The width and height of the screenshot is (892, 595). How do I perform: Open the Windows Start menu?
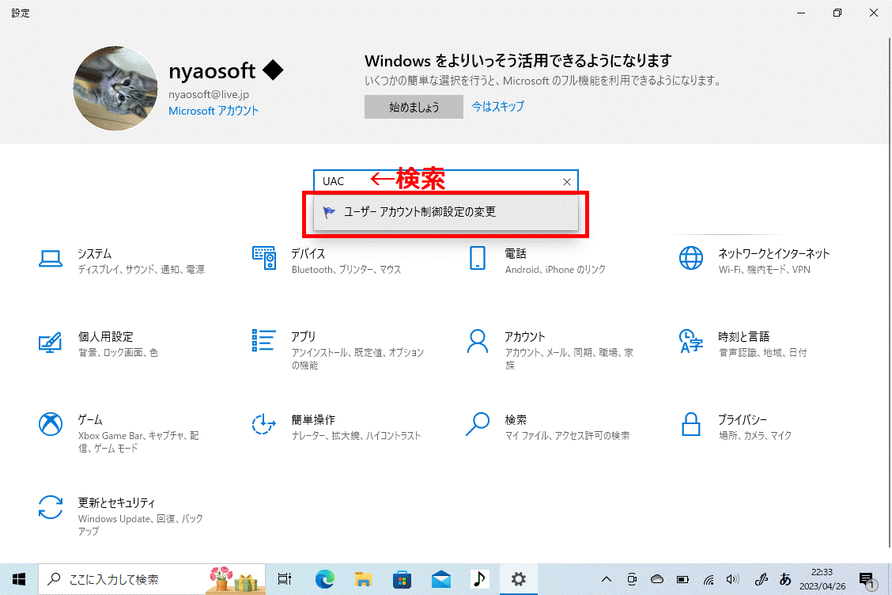(x=19, y=580)
